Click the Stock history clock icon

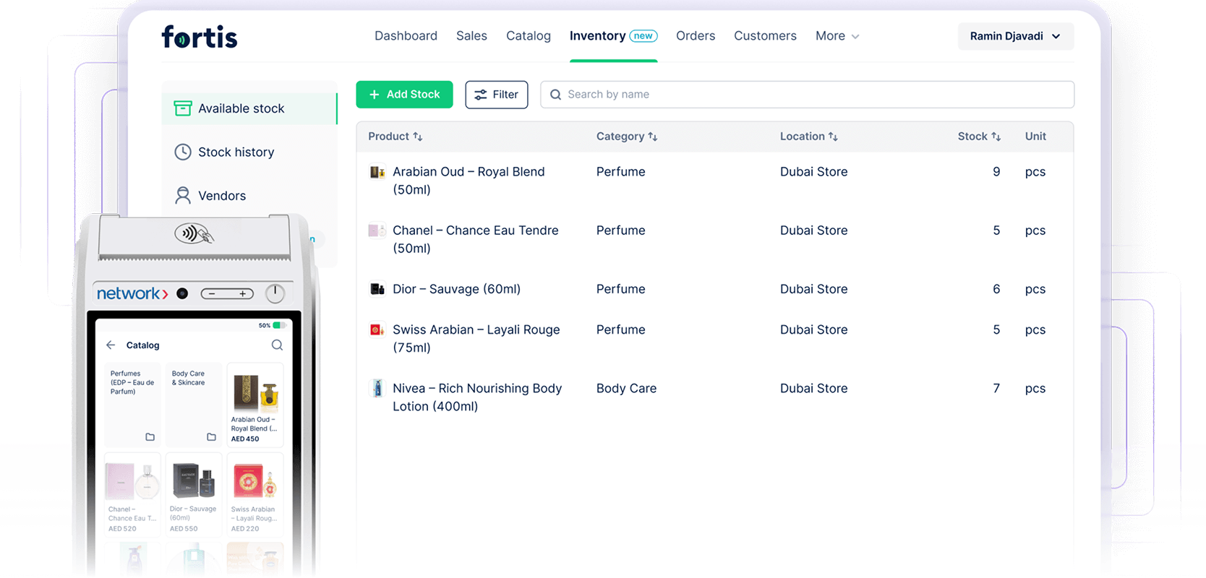[x=183, y=152]
